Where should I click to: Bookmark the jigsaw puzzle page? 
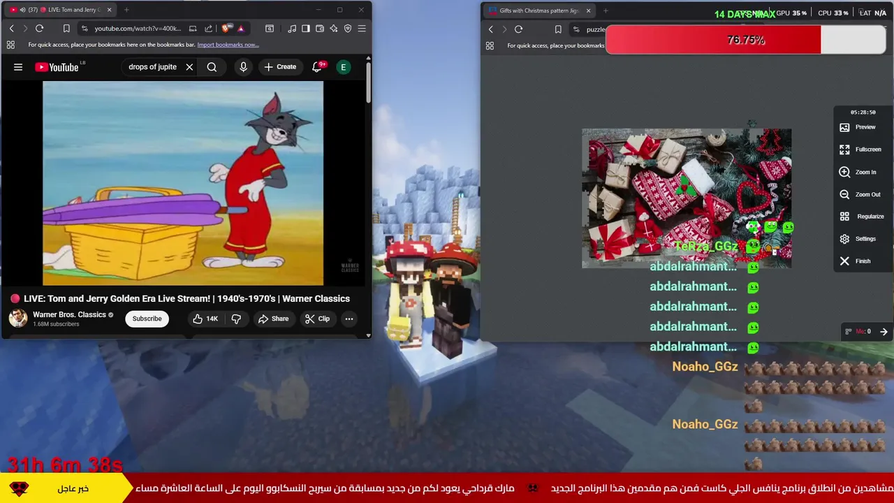(558, 29)
